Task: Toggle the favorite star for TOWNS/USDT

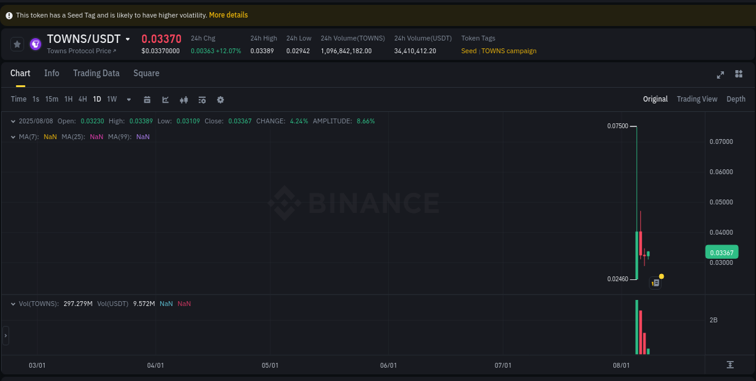Action: (16, 44)
